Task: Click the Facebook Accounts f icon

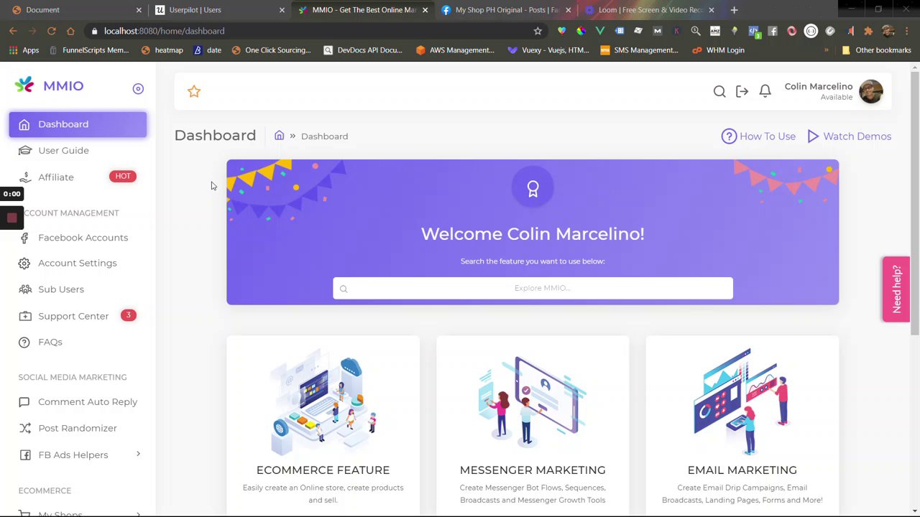Action: point(24,238)
